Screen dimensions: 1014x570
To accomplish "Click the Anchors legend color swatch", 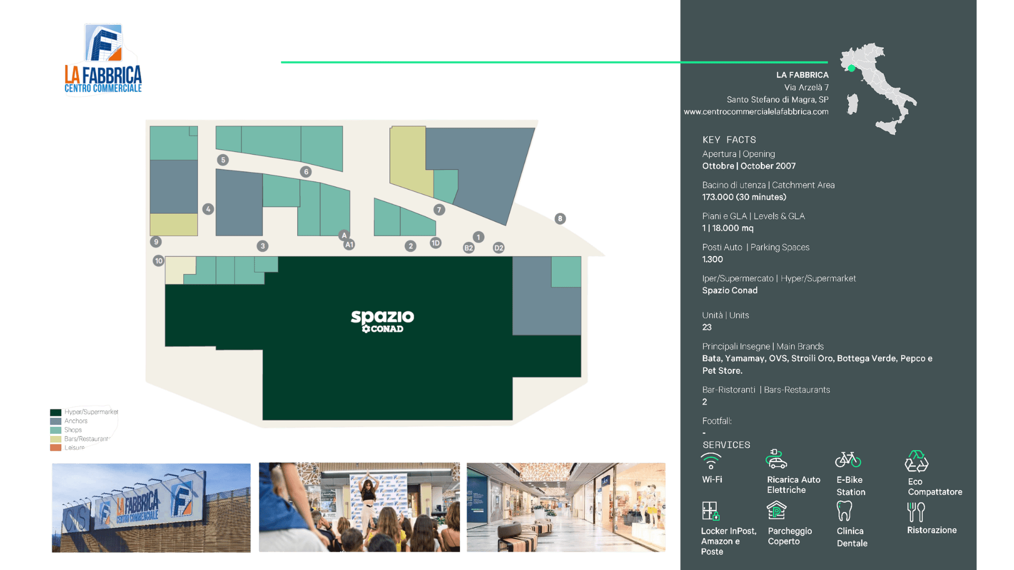I will tap(55, 421).
